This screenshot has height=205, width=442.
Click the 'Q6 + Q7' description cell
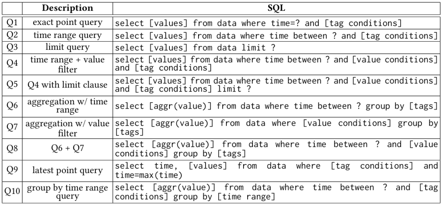pyautogui.click(x=68, y=149)
